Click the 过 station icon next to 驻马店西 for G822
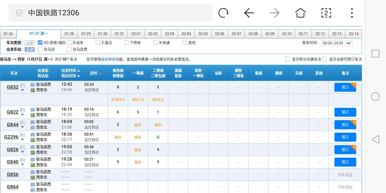The height and width of the screenshot is (193, 386). click(x=32, y=110)
